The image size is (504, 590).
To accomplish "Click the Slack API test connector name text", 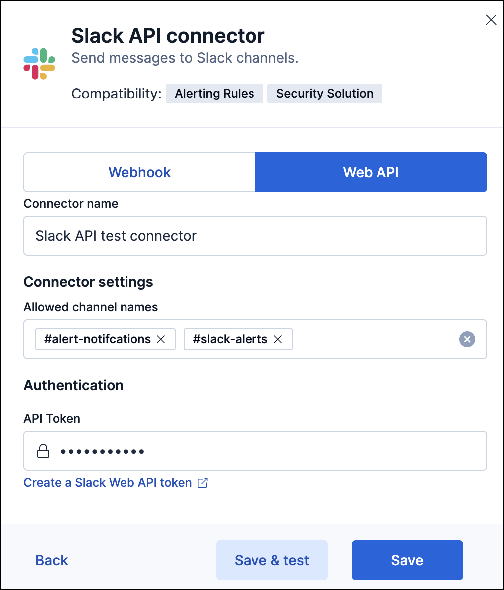I will coord(116,236).
